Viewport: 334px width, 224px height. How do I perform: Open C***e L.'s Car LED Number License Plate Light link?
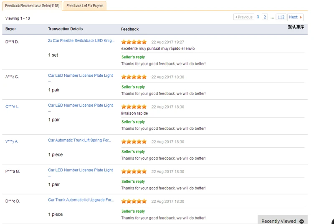(80, 105)
